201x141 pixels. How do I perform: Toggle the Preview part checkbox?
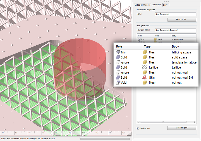(x=138, y=128)
